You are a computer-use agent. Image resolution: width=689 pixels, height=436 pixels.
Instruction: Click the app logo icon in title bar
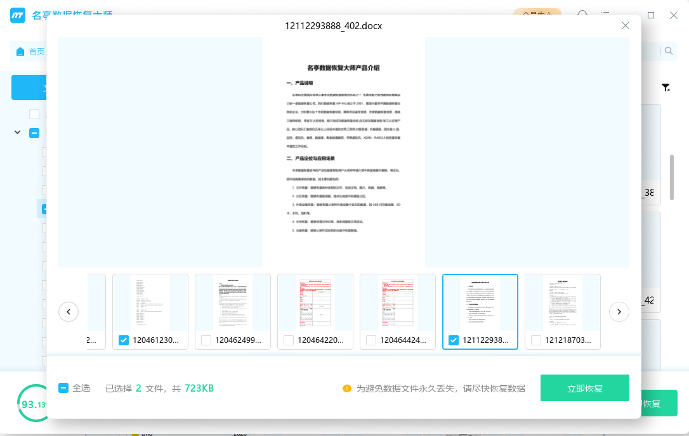pyautogui.click(x=18, y=15)
